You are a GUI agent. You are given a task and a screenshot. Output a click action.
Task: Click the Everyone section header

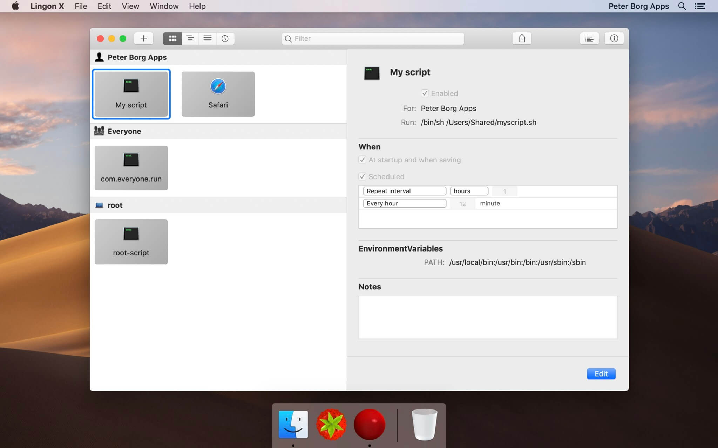click(218, 131)
